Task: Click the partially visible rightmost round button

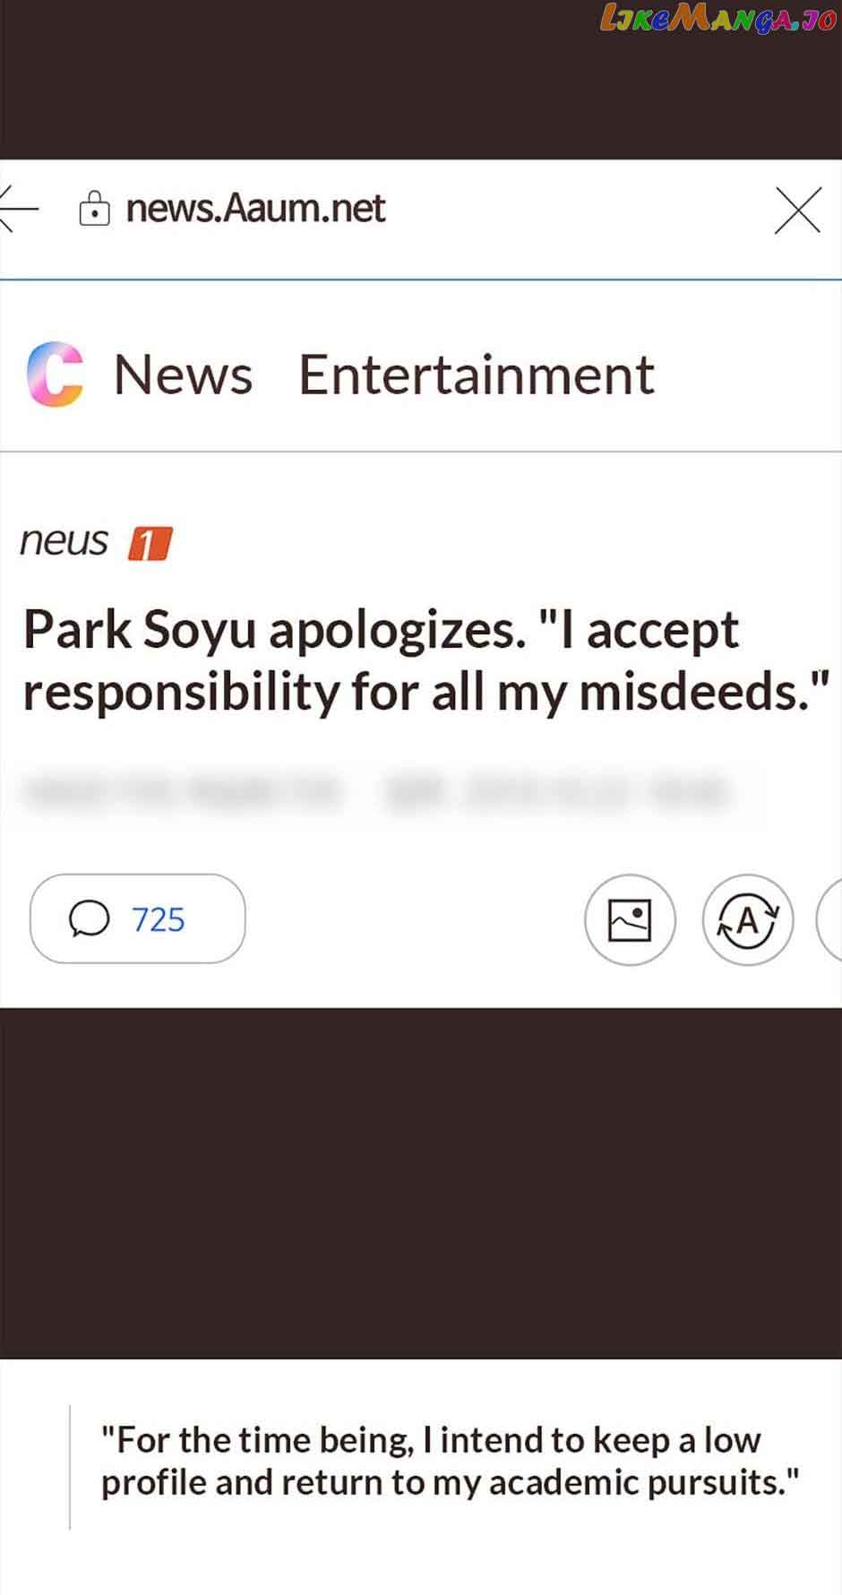Action: point(829,919)
